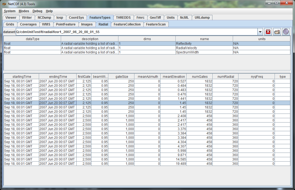
Task: Switch to the THREDDS tab
Action: click(123, 18)
